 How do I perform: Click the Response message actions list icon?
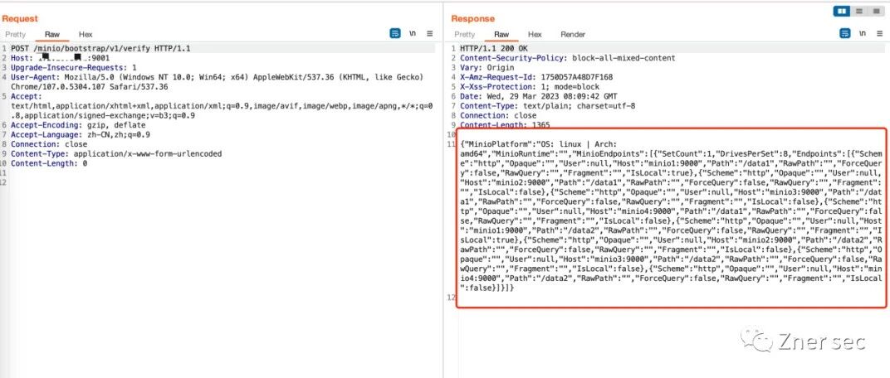click(845, 33)
